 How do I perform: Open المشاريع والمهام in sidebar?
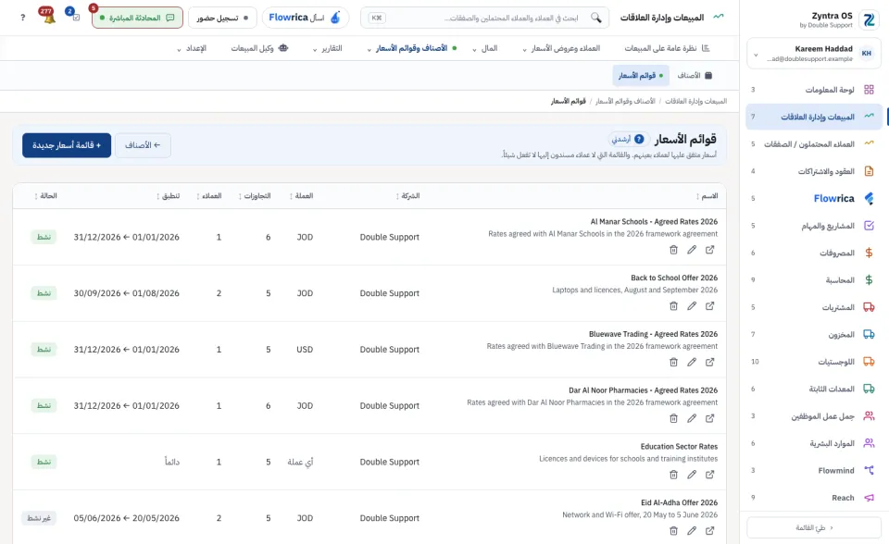813,226
